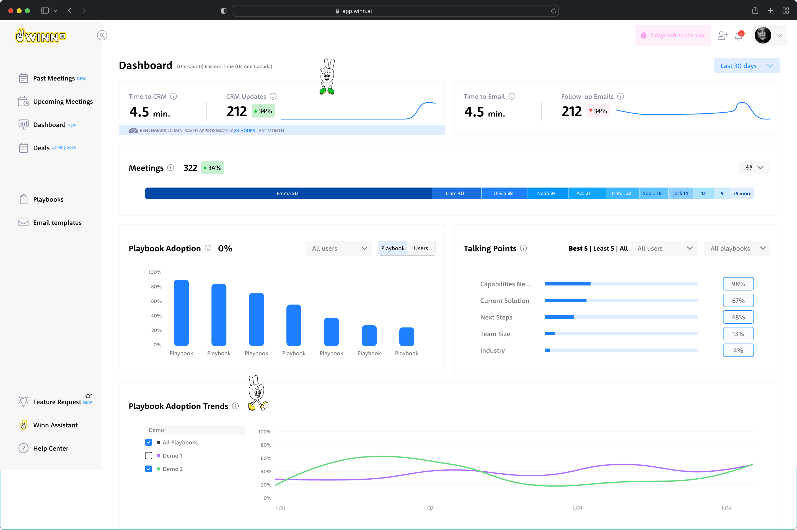Collapse the sidebar with the double-chevron icon
Viewport: 797px width, 530px height.
[x=102, y=35]
